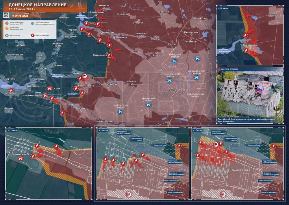Image resolution: width=289 pixels, height=205 pixels.
Task: Select the Telegram logo next to @RYBAR
Action: point(13,16)
